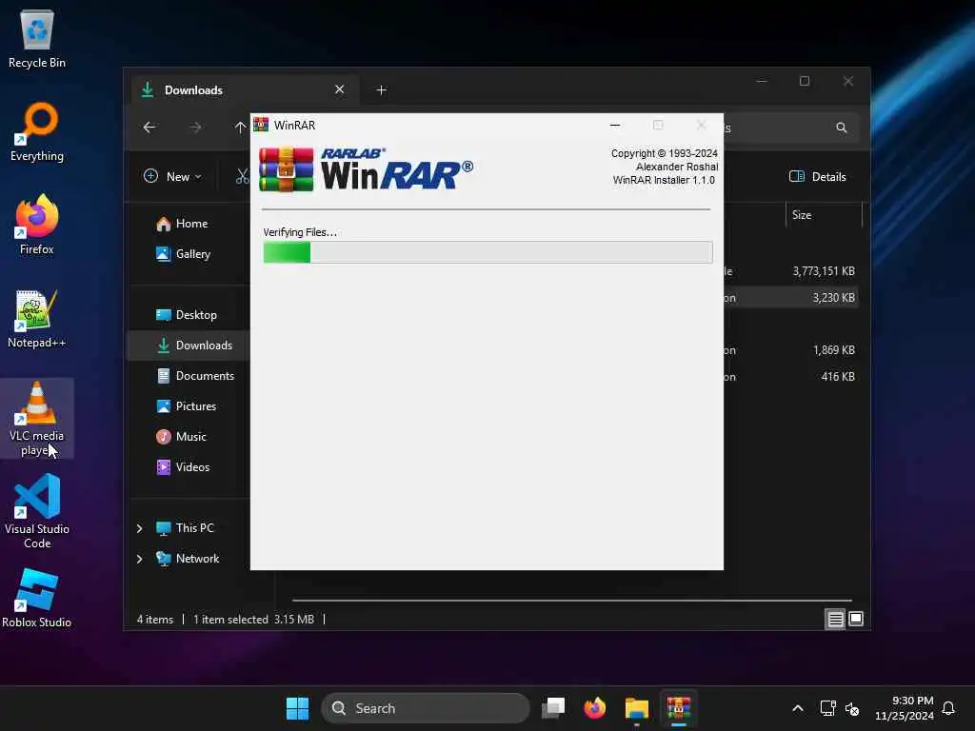Image resolution: width=975 pixels, height=731 pixels.
Task: Click the taskbar Search box
Action: (426, 708)
